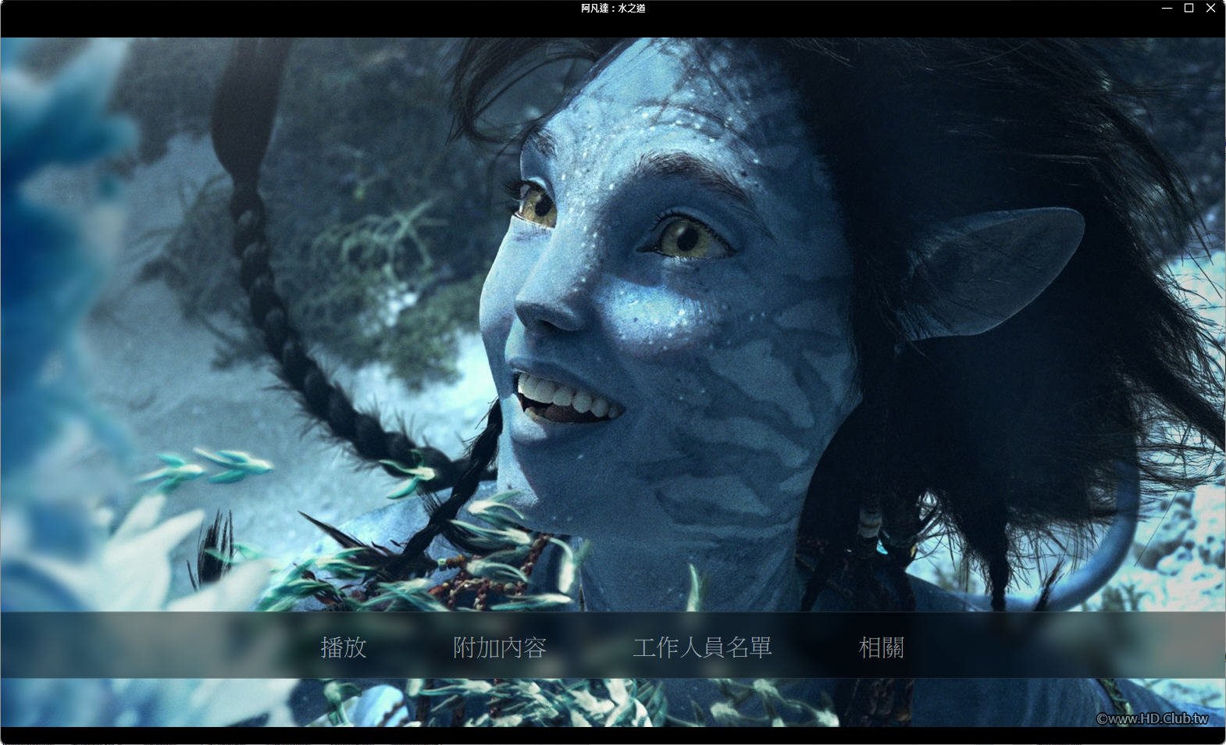Close the 阿凡達：水之道 window
The width and height of the screenshot is (1226, 745).
click(x=1211, y=9)
